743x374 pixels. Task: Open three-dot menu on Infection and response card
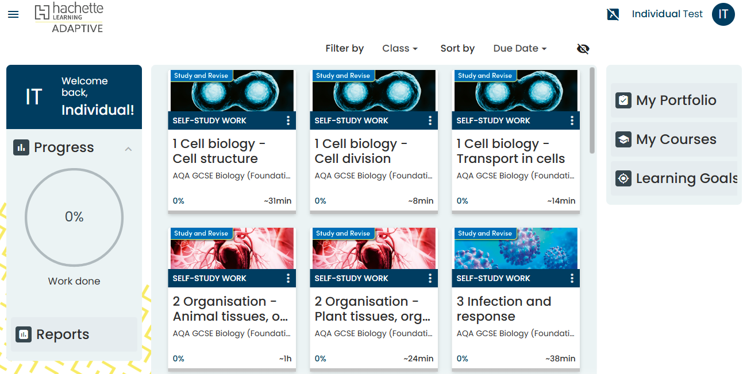coord(572,278)
